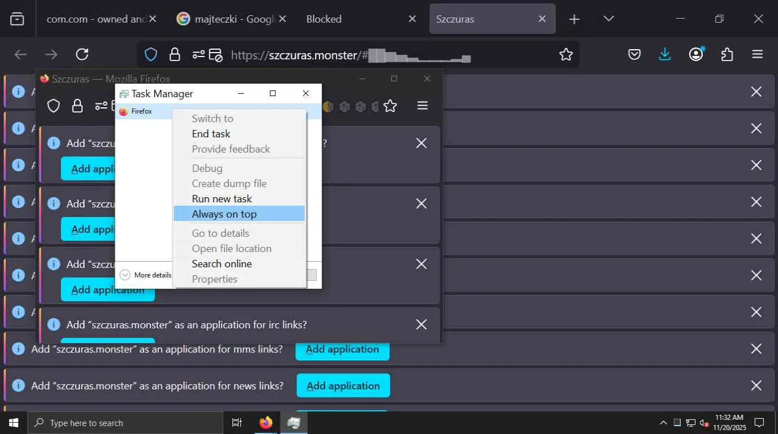Click the shield icon in the Szczuras popup window
The height and width of the screenshot is (434, 778).
tap(54, 106)
